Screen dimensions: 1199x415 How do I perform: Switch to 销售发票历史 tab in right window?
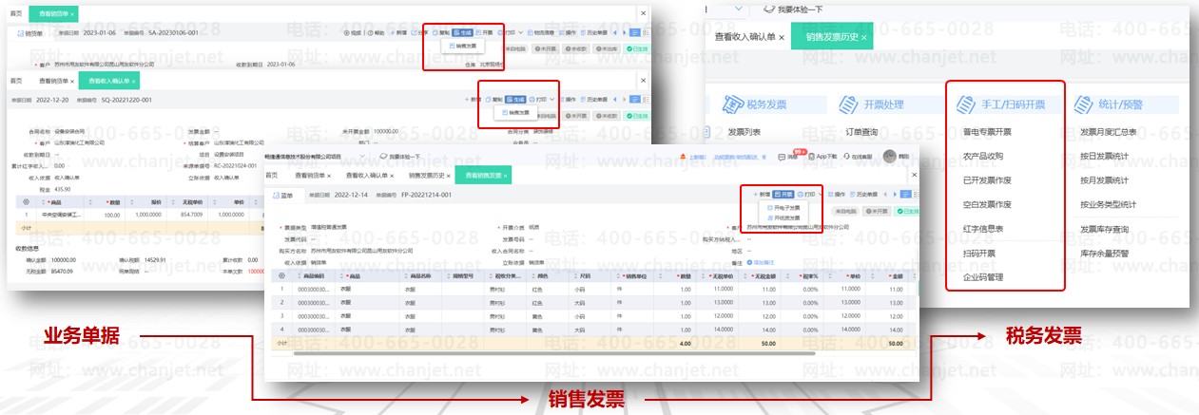tap(832, 37)
